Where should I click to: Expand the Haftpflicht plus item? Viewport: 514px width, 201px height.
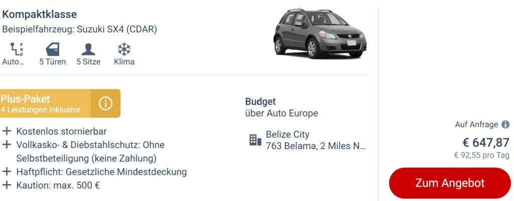pyautogui.click(x=7, y=171)
